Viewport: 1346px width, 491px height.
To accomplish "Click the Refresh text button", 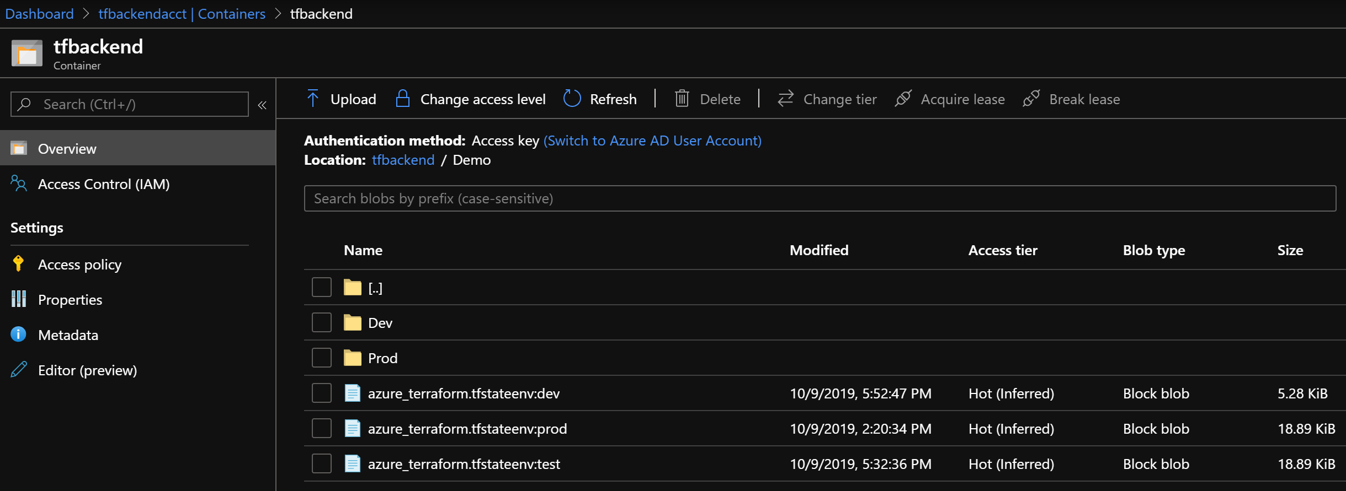I will click(613, 99).
